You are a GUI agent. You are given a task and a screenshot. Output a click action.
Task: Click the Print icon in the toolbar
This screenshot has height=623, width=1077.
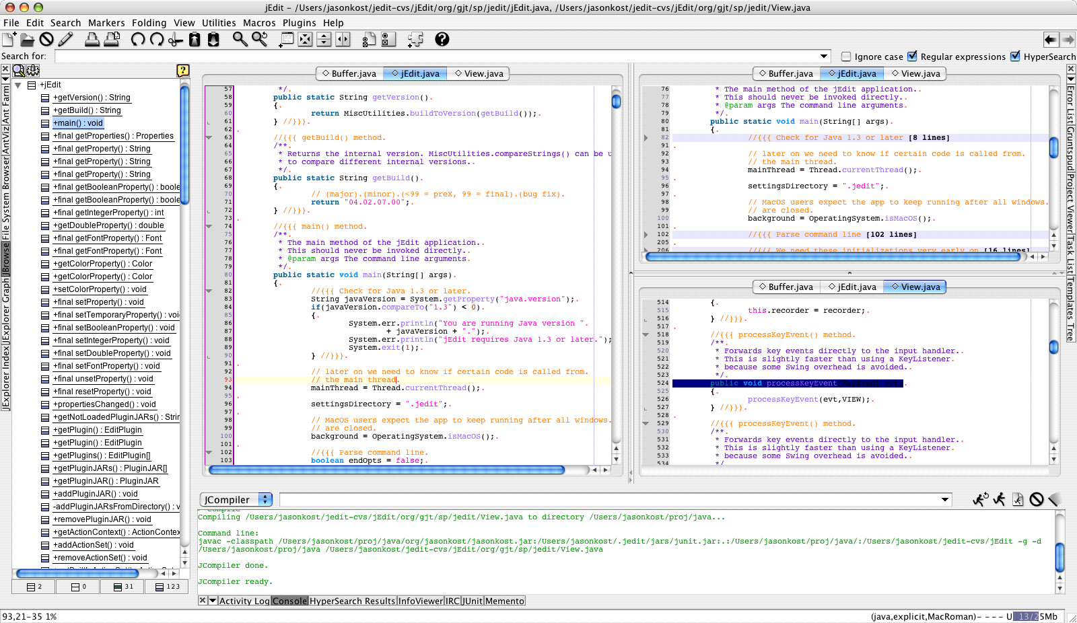pyautogui.click(x=92, y=40)
